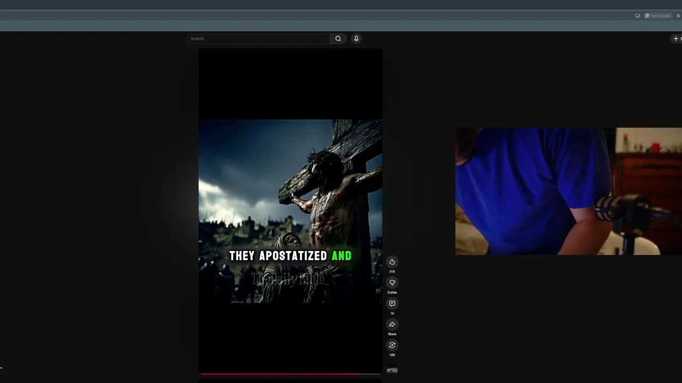Open Ask Google lens button

click(658, 16)
